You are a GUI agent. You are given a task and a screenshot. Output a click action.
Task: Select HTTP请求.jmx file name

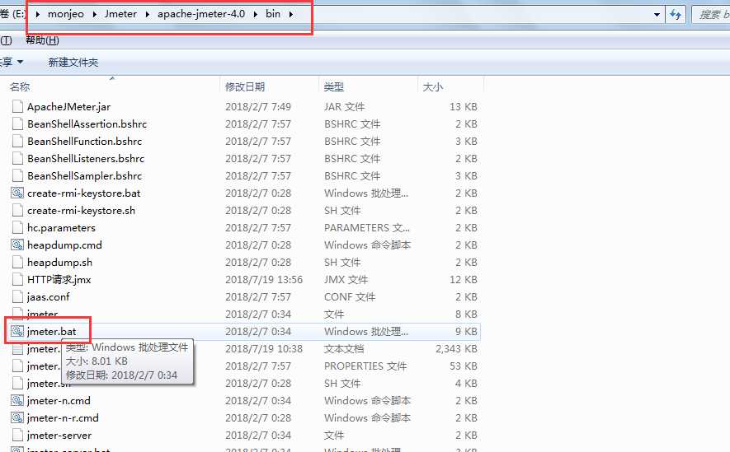[59, 279]
